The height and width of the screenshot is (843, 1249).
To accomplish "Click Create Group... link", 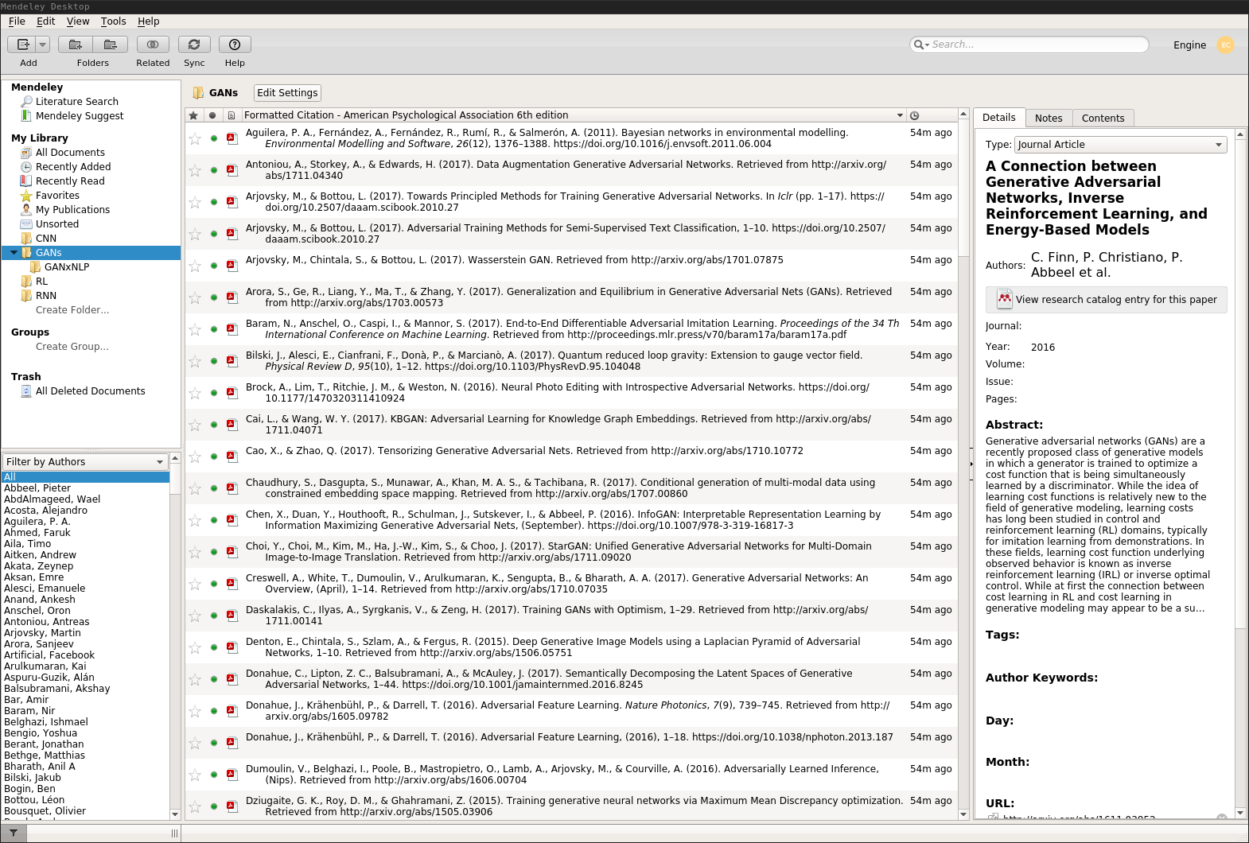I will [x=72, y=347].
